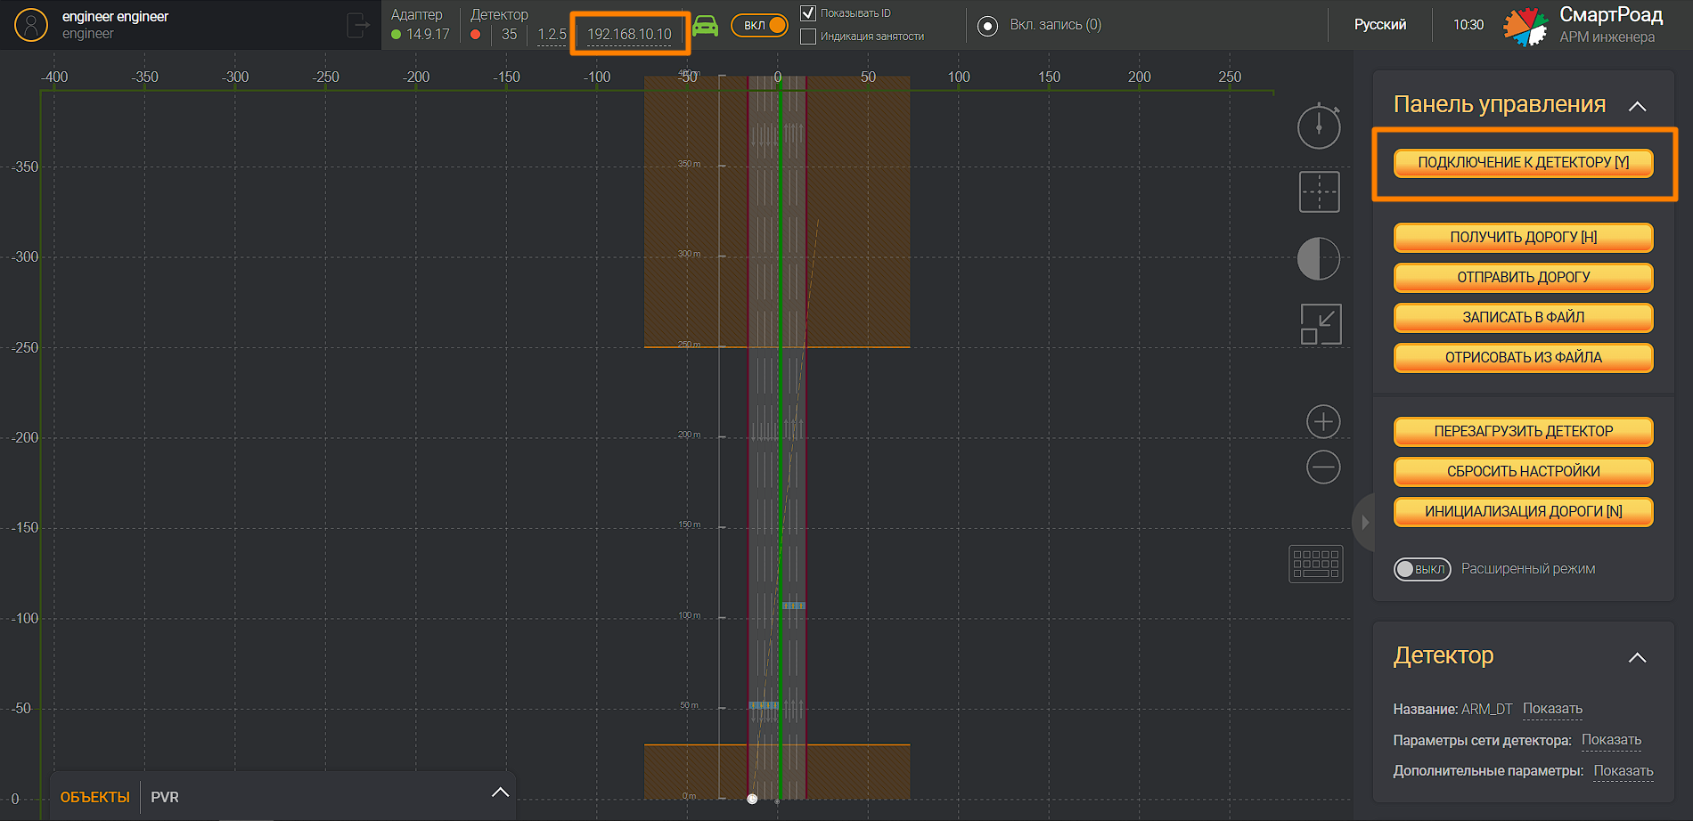This screenshot has height=821, width=1693.
Task: Toggle the grid crosshair view tool
Action: pyautogui.click(x=1318, y=191)
